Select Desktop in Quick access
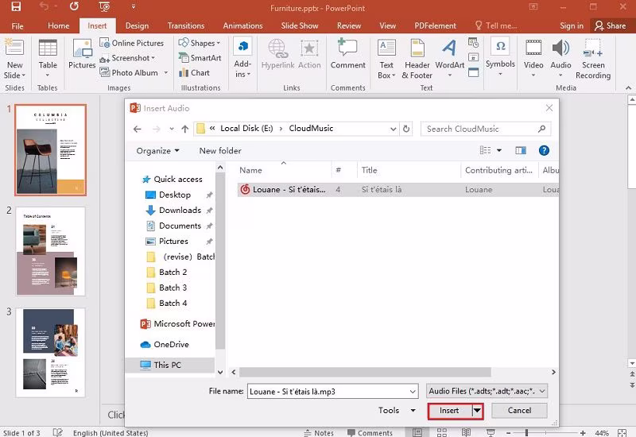This screenshot has height=437, width=636. coord(174,195)
